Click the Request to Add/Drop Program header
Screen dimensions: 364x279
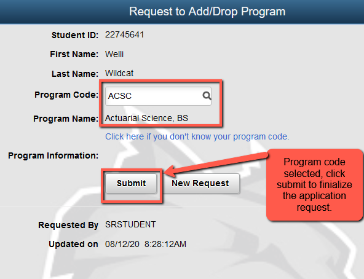207,12
